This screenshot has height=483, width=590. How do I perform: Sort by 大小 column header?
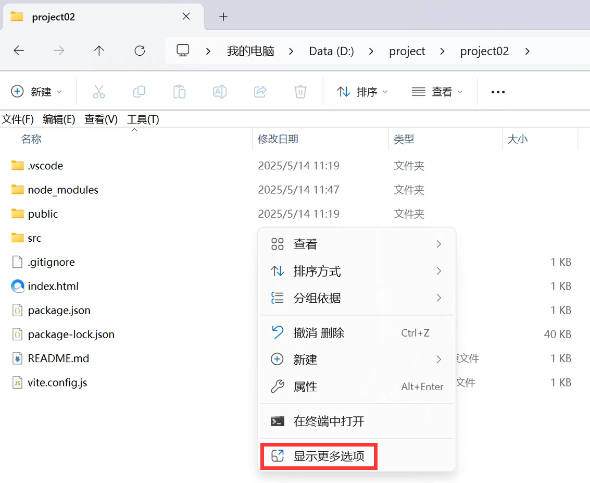(518, 139)
